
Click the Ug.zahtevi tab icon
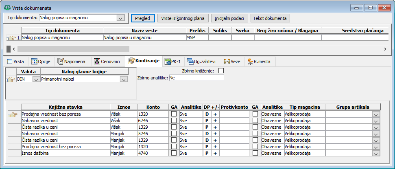tap(190, 61)
